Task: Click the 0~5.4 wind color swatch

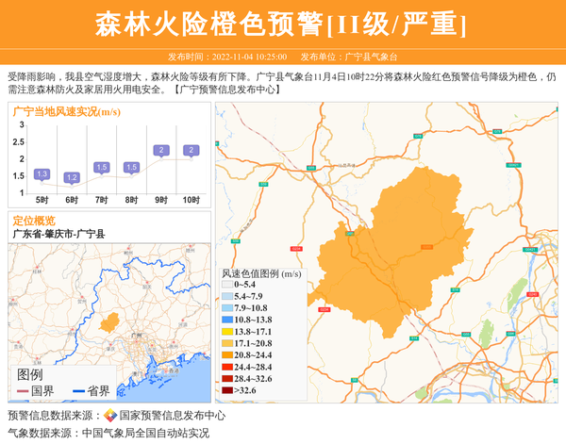Action: 227,284
